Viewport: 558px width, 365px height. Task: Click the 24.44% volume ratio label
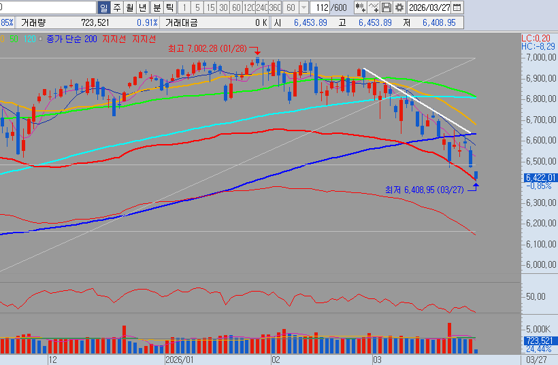539,349
